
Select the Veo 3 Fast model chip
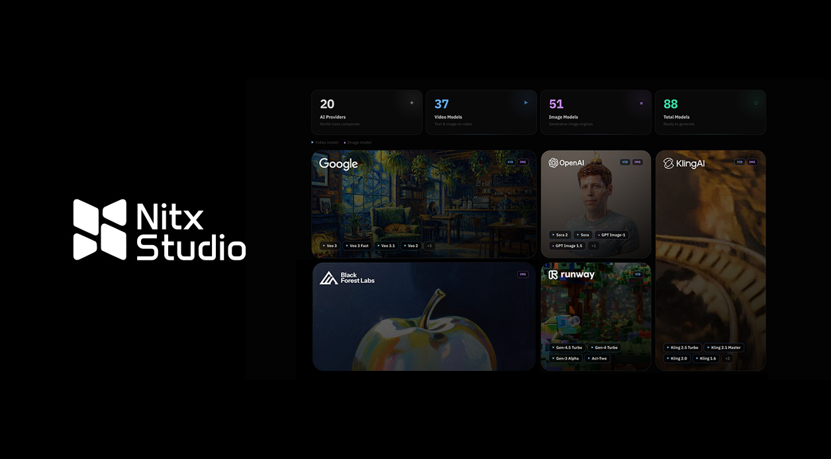(357, 246)
